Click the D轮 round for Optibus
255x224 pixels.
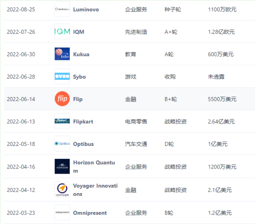click(169, 144)
